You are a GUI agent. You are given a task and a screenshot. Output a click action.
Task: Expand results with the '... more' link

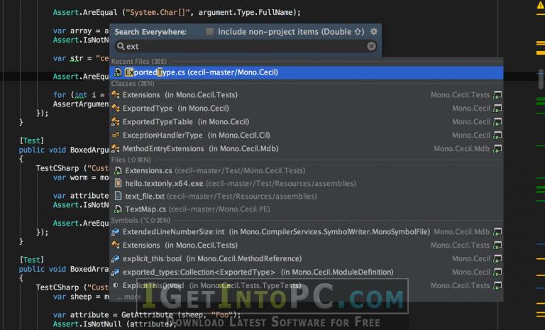(129, 297)
